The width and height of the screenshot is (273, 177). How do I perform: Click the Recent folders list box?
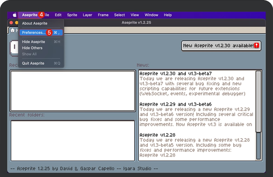(x=73, y=141)
